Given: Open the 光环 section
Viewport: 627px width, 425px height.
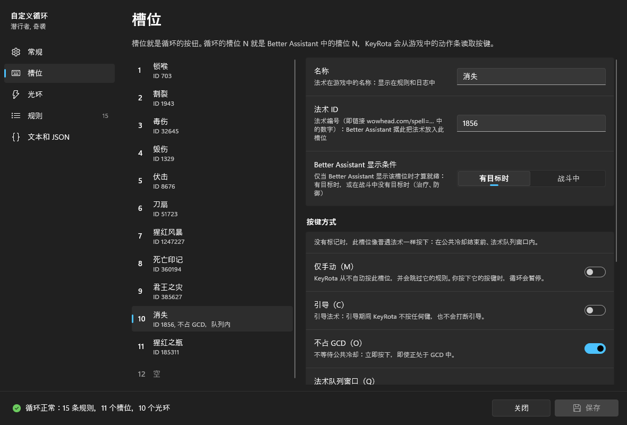Looking at the screenshot, I should click(x=60, y=95).
